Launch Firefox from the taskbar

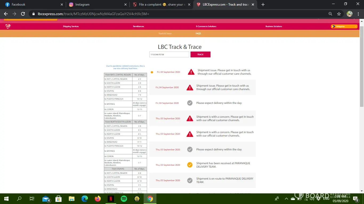(98, 199)
